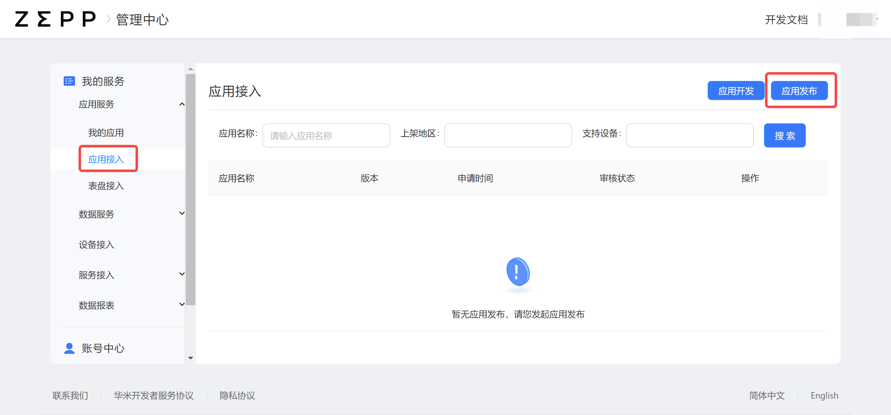Expand the 数据服务 section chevron
Image resolution: width=891 pixels, height=415 pixels.
[x=182, y=214]
